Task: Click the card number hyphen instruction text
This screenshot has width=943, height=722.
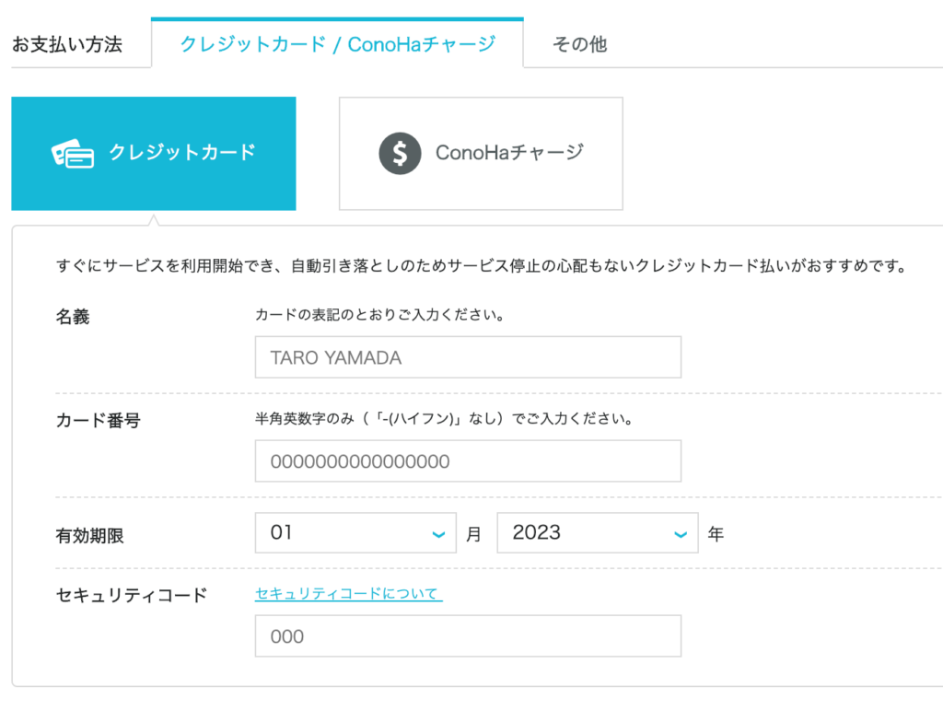Action: coord(444,420)
